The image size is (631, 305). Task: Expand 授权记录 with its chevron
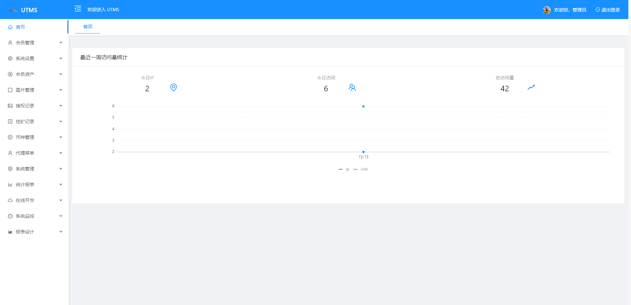pos(61,106)
